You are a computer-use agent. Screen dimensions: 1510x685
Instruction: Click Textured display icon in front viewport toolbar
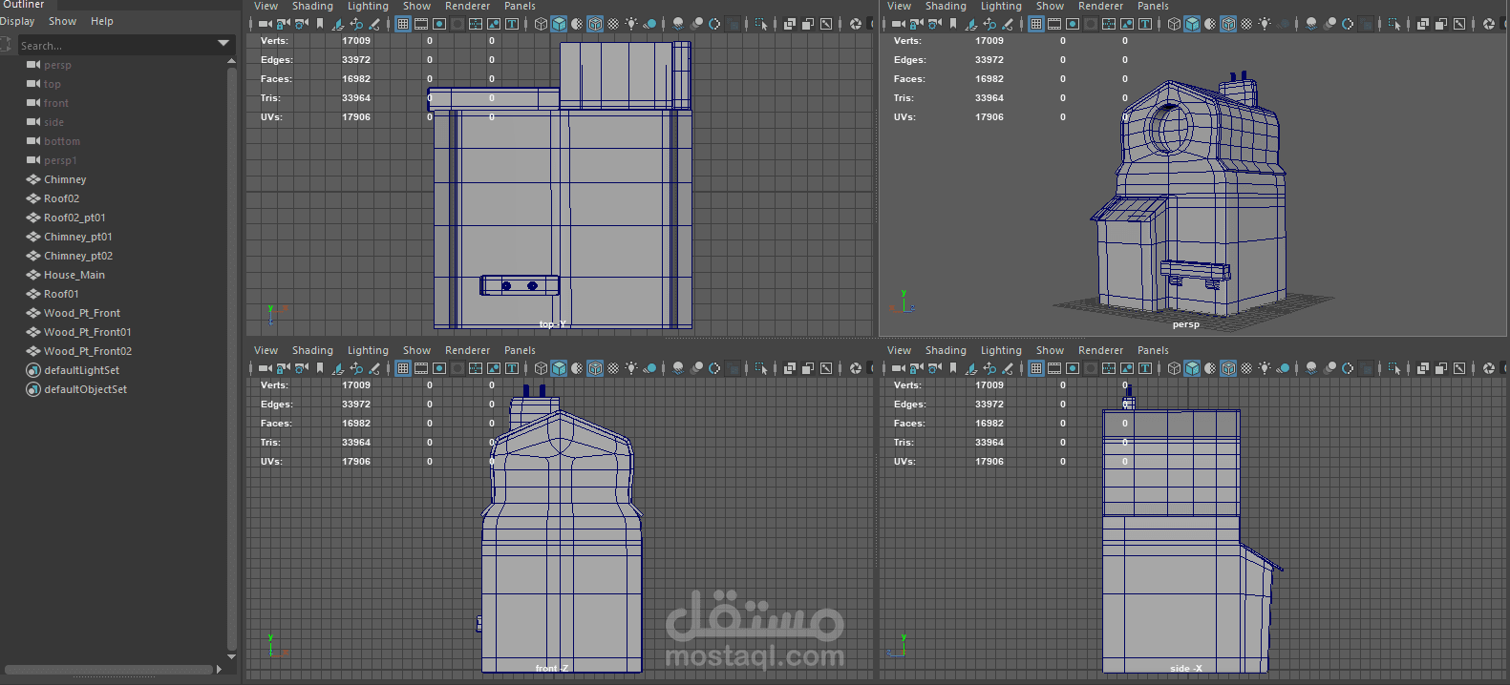[x=613, y=368]
